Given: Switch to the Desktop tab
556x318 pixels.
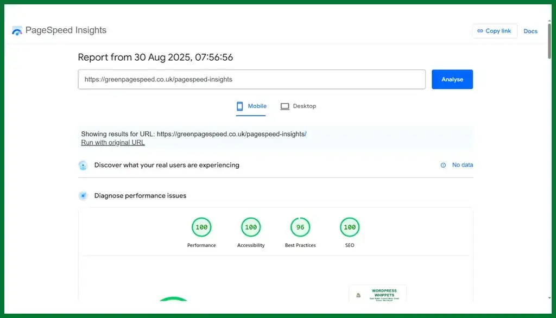Looking at the screenshot, I should coord(298,106).
